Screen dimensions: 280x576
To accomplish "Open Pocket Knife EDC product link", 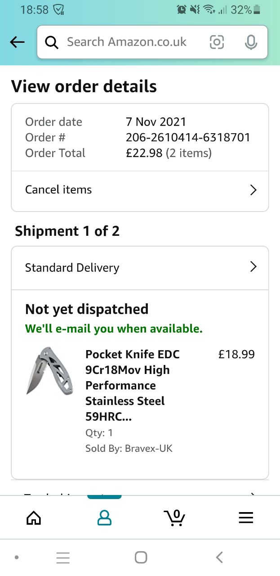I will point(132,385).
